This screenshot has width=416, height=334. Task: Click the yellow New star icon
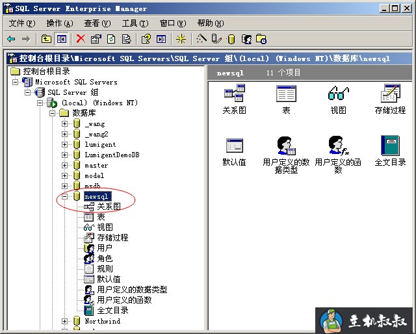[x=181, y=39]
